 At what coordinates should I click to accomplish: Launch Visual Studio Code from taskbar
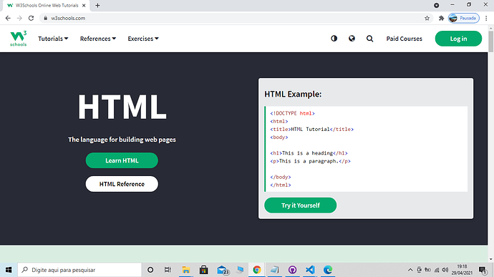[x=310, y=270]
